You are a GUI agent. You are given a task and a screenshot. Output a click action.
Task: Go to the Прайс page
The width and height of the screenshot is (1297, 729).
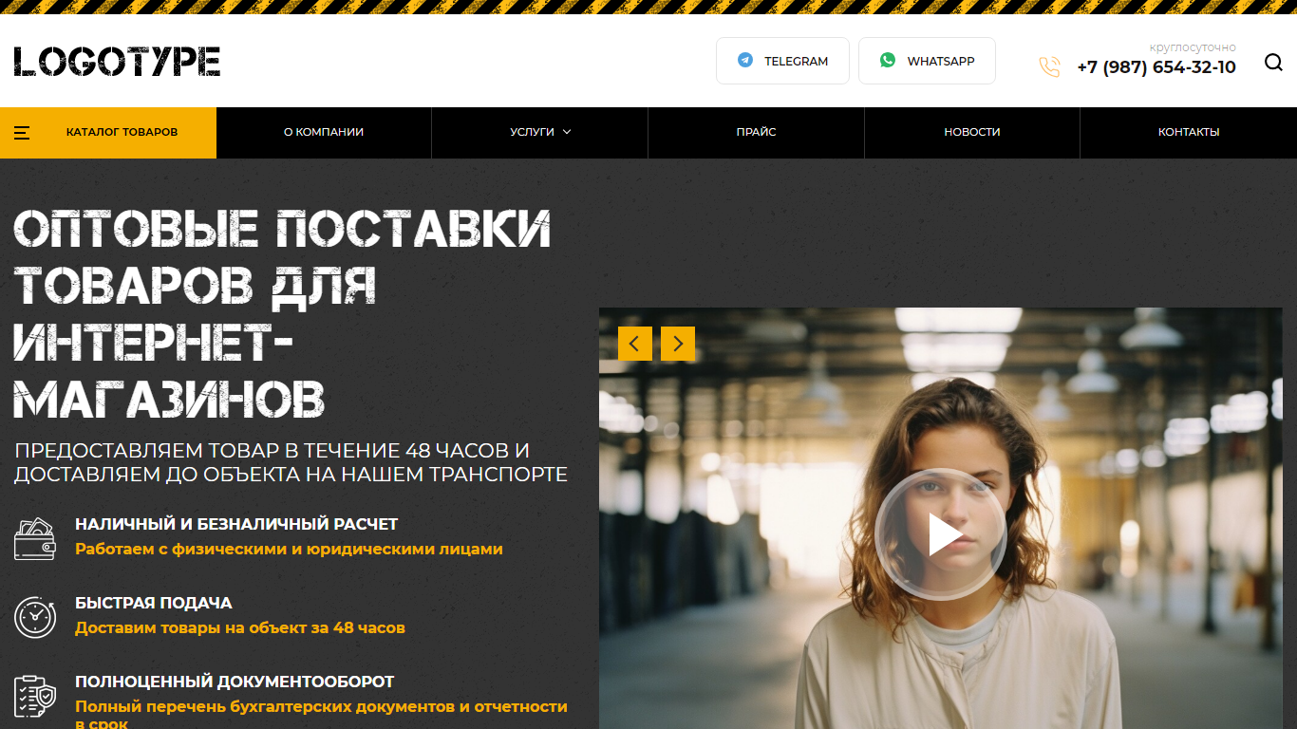(756, 133)
